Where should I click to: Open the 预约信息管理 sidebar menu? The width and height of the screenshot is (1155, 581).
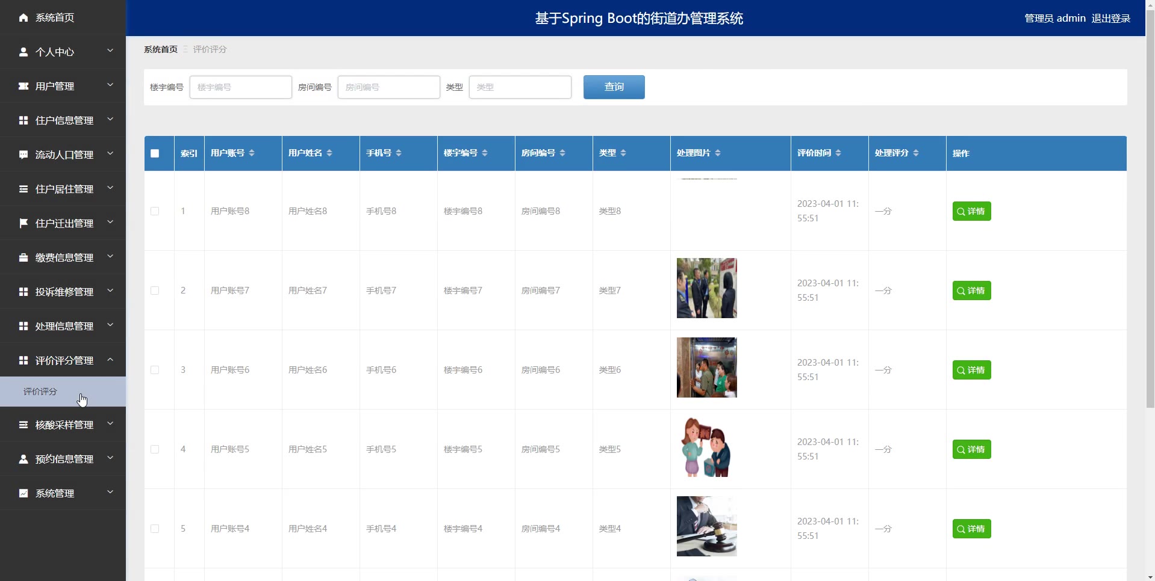(63, 459)
